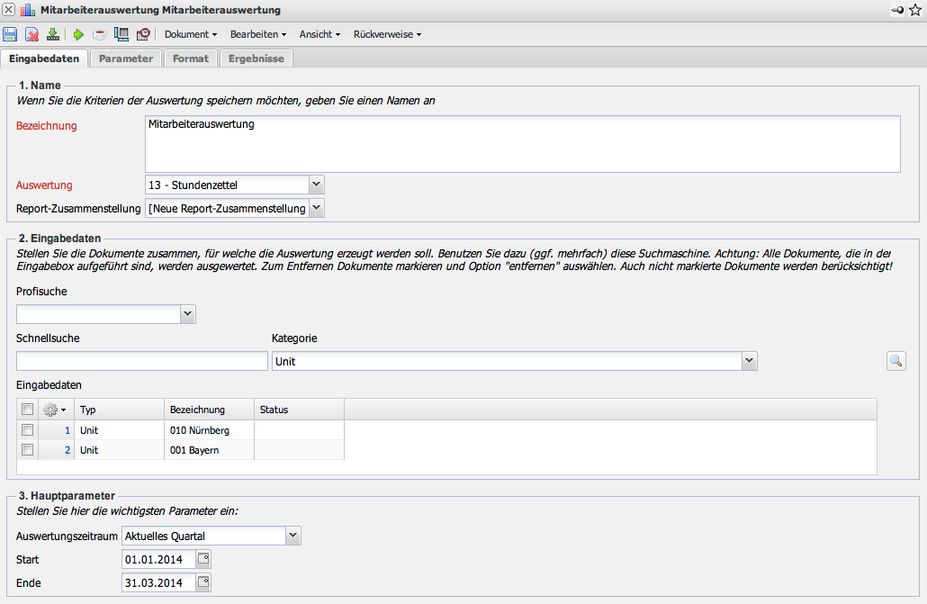Click the blue floppy disk save icon

click(10, 34)
